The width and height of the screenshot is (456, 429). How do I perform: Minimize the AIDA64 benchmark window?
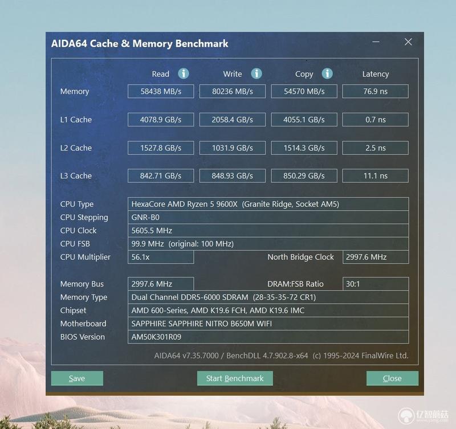click(x=376, y=42)
